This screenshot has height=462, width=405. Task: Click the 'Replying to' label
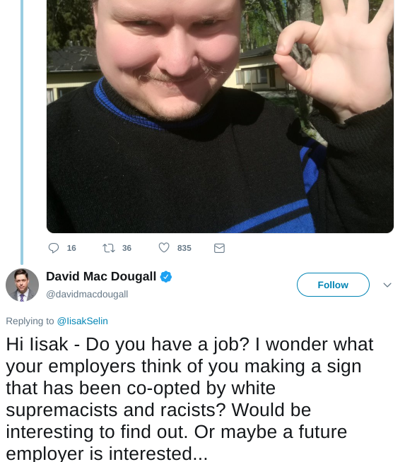pos(30,321)
